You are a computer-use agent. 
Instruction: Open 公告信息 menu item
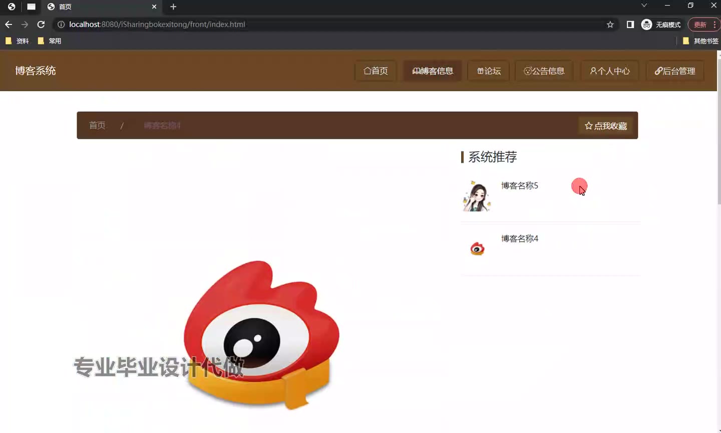pos(544,71)
